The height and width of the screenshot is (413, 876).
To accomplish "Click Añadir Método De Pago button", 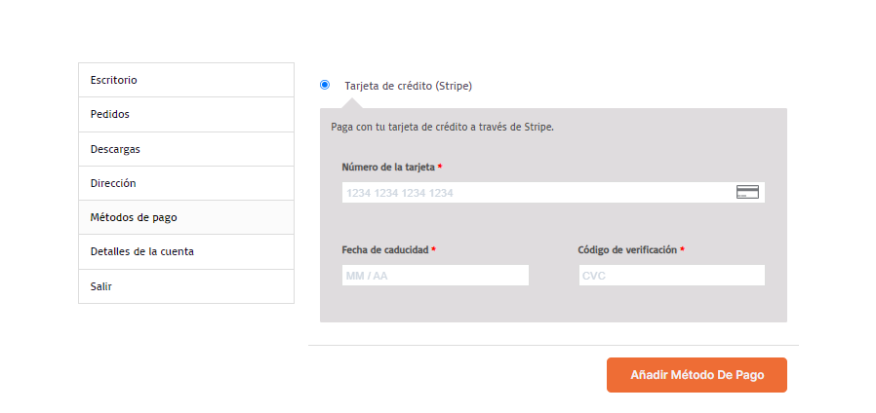I will coord(697,375).
